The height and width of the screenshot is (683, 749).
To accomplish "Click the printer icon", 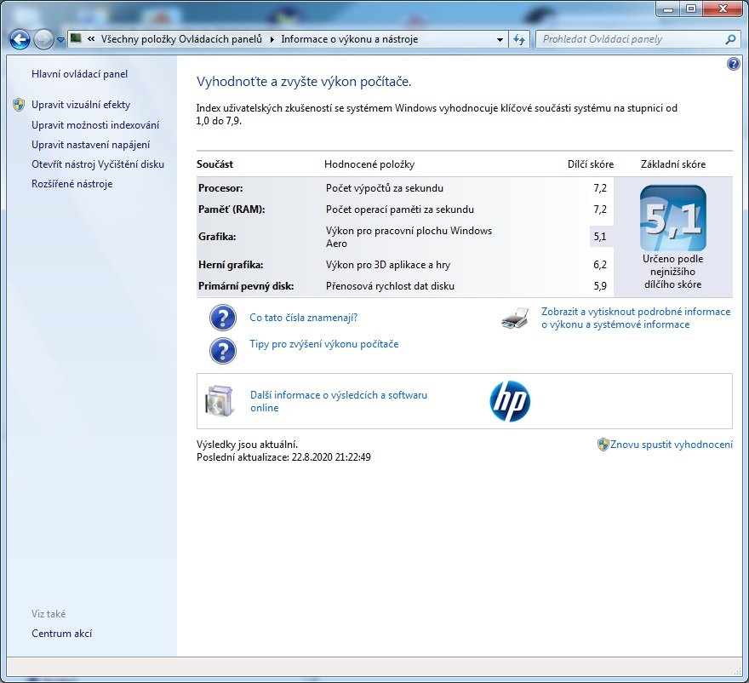I will click(x=515, y=319).
